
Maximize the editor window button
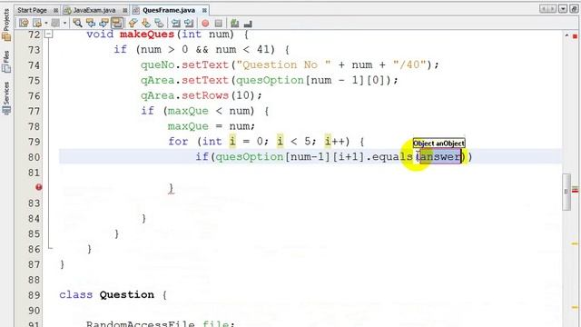click(x=574, y=9)
